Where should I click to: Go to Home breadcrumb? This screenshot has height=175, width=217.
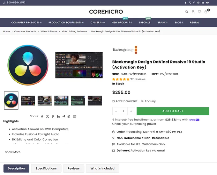(6, 31)
